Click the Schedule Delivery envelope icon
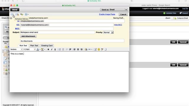The height and width of the screenshot is (106, 189). [x=12, y=14]
